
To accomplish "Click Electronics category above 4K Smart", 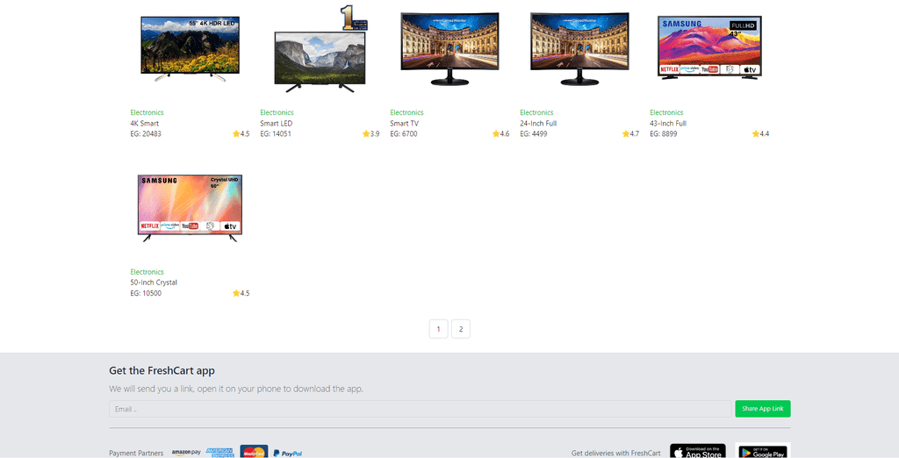I will pos(147,112).
